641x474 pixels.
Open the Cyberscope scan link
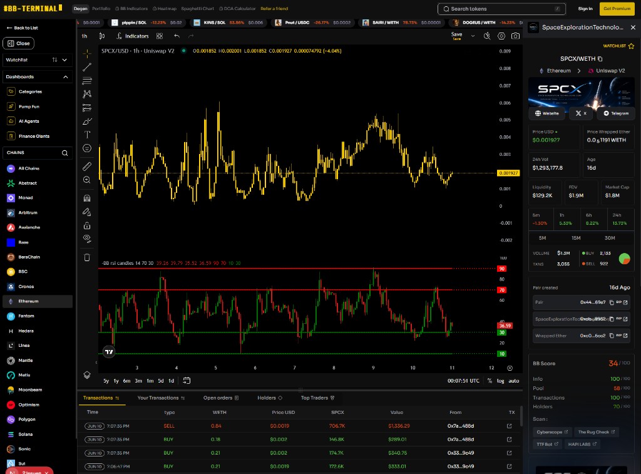pos(552,432)
